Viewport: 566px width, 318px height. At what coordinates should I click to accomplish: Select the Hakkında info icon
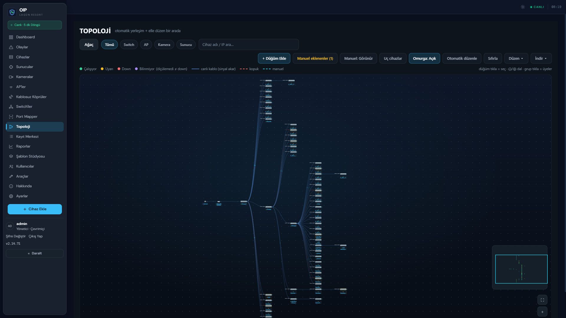point(11,186)
